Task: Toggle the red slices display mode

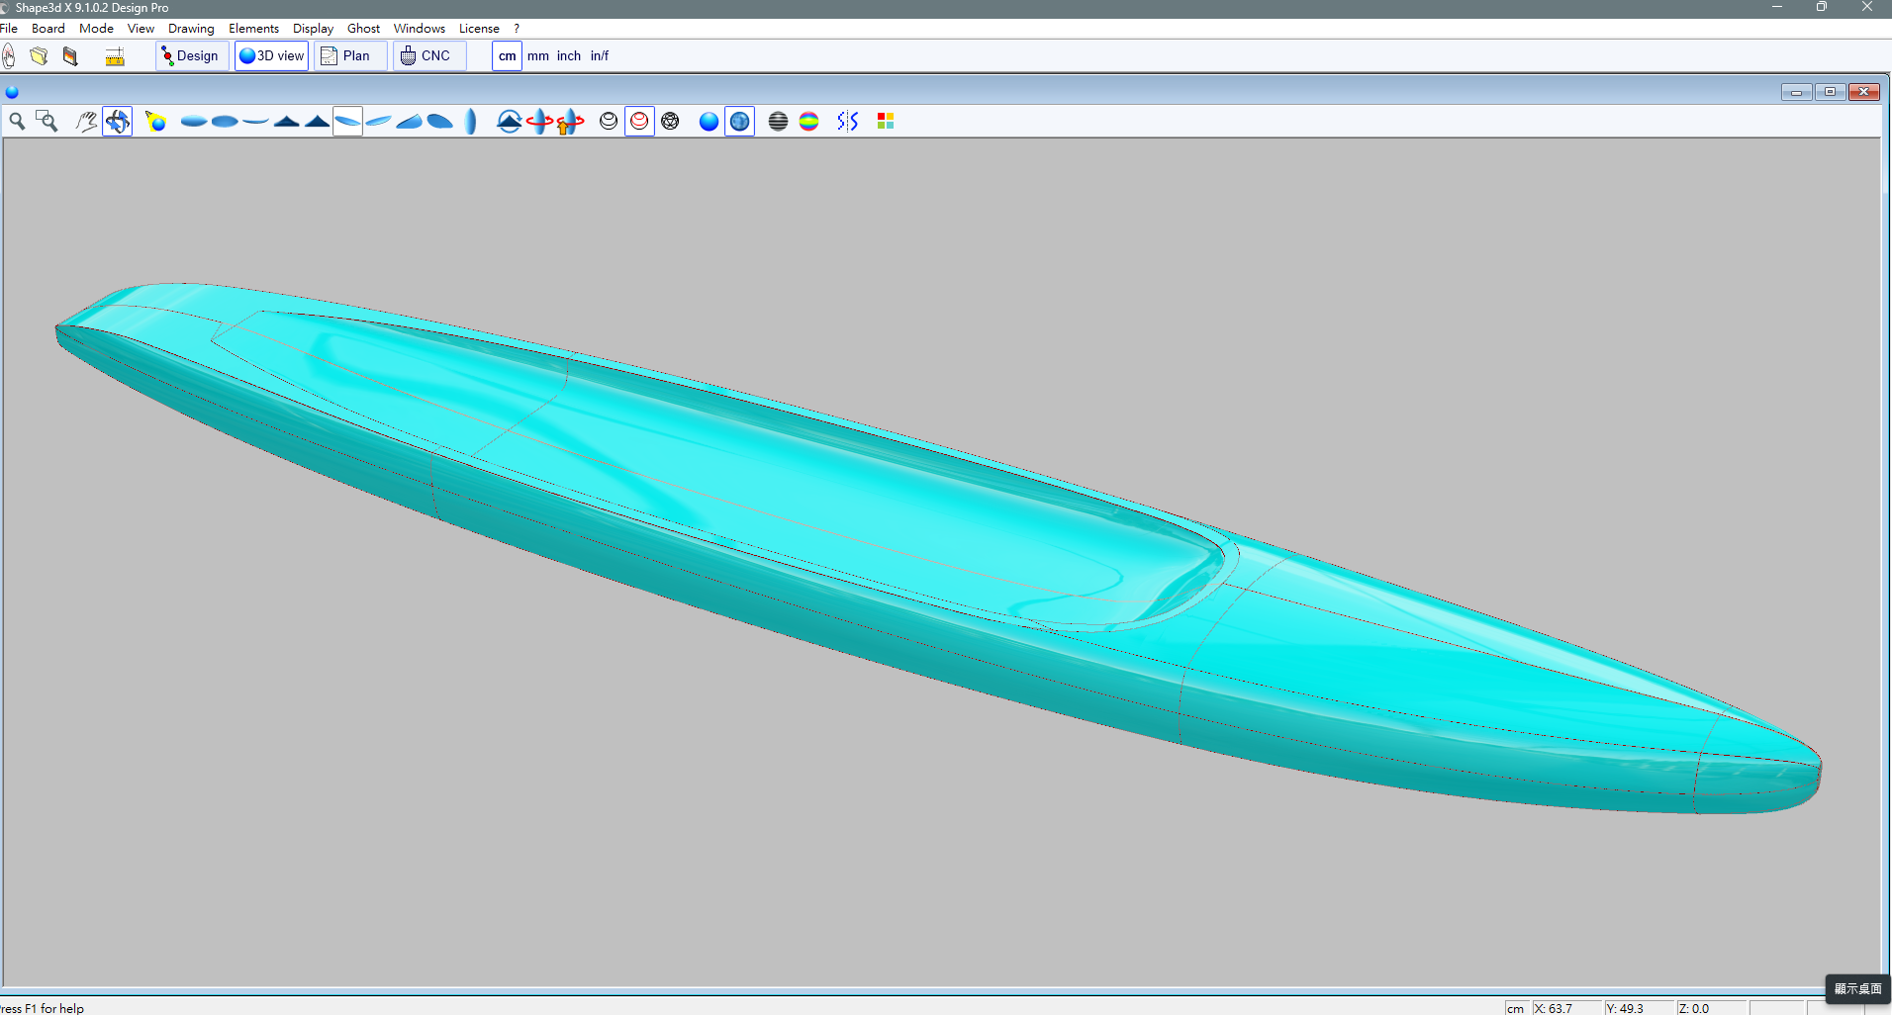Action: click(x=639, y=121)
